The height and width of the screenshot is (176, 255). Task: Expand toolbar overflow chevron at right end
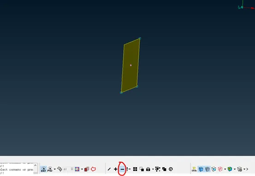pyautogui.click(x=247, y=169)
